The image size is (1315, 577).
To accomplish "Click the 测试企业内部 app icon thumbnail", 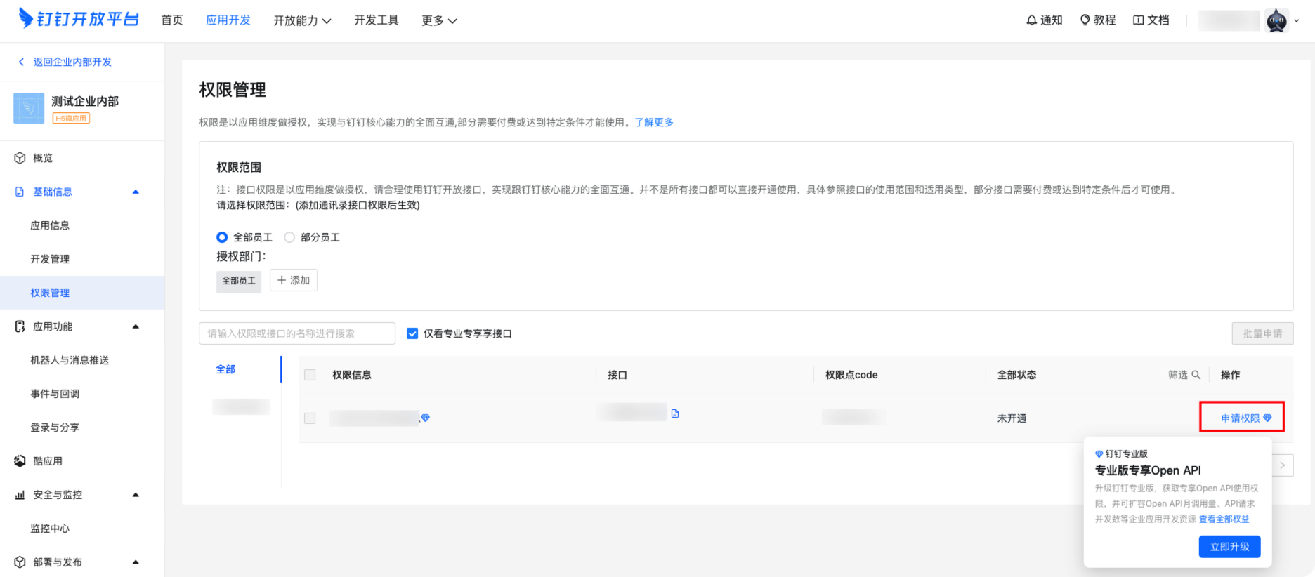I will (29, 108).
